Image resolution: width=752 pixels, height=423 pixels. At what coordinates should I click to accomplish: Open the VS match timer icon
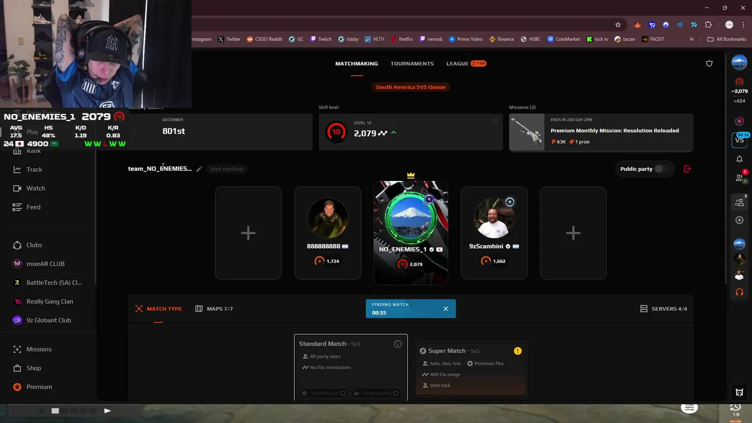[x=739, y=139]
